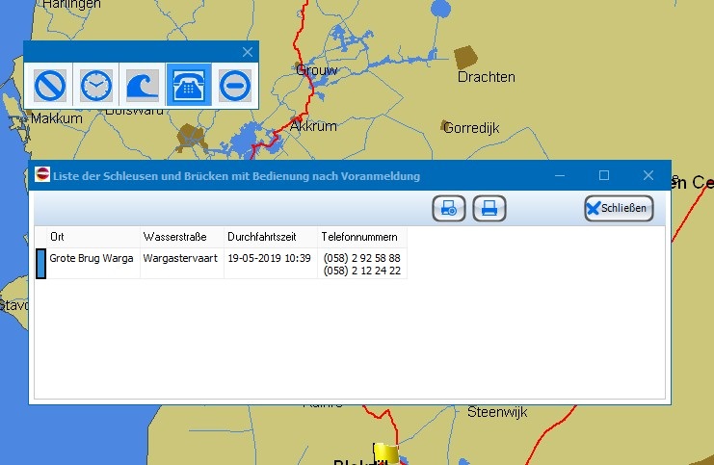714x465 pixels.
Task: Click the prohibition circle icon in floating toolbar
Action: 49,86
